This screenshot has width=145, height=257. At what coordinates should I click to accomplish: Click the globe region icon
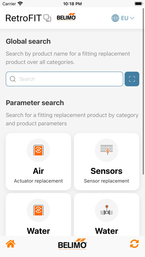[115, 18]
